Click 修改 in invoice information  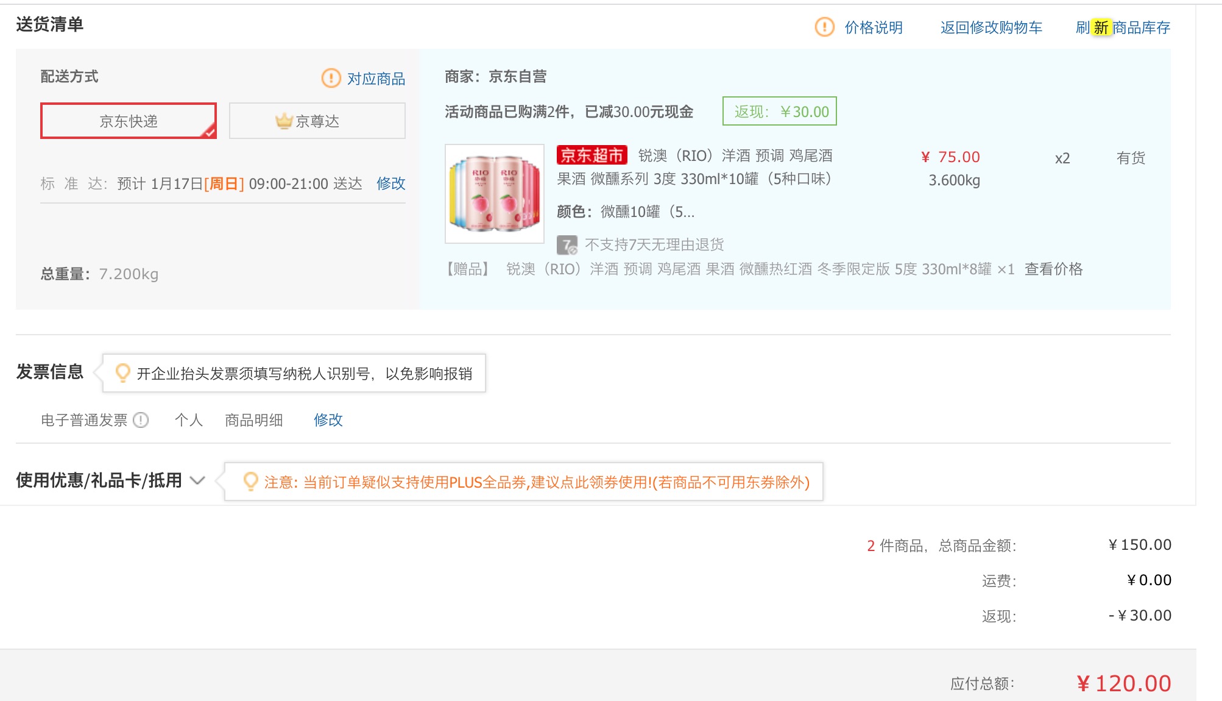tap(328, 420)
